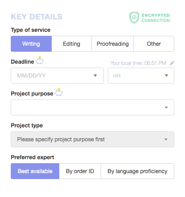
Task: Switch preferred expert to By order ID
Action: 80,171
